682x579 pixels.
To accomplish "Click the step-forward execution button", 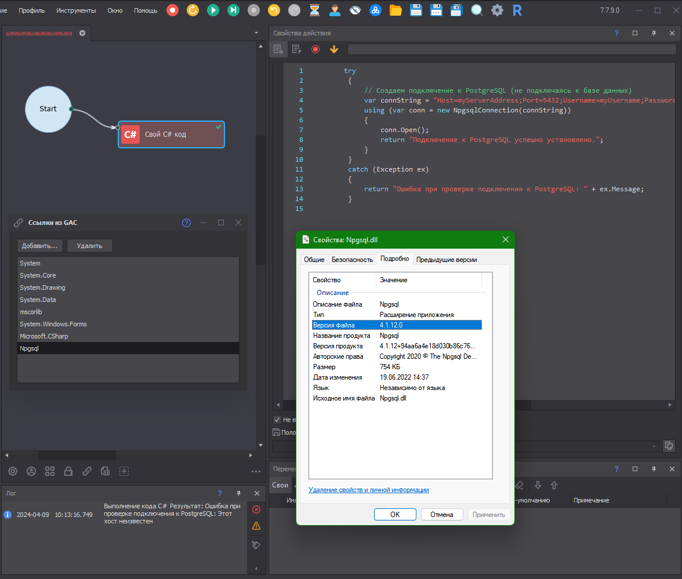I will pyautogui.click(x=233, y=10).
